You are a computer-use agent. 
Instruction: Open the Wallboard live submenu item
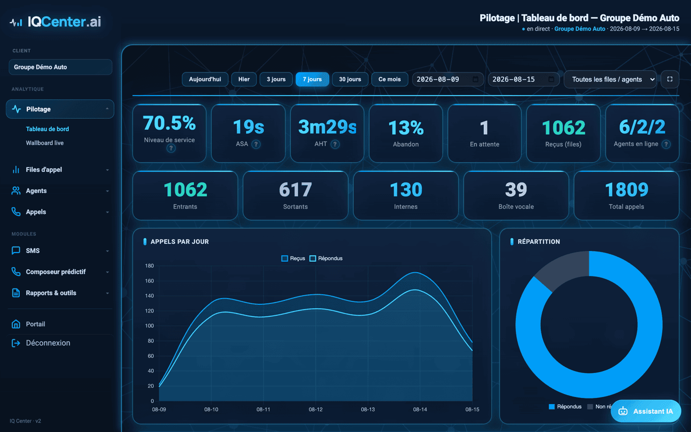pyautogui.click(x=45, y=143)
